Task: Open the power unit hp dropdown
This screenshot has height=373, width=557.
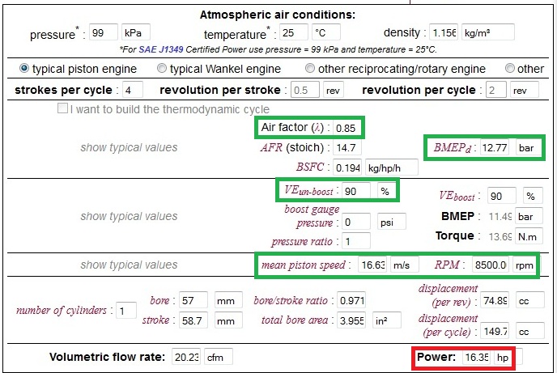Action: [x=508, y=357]
